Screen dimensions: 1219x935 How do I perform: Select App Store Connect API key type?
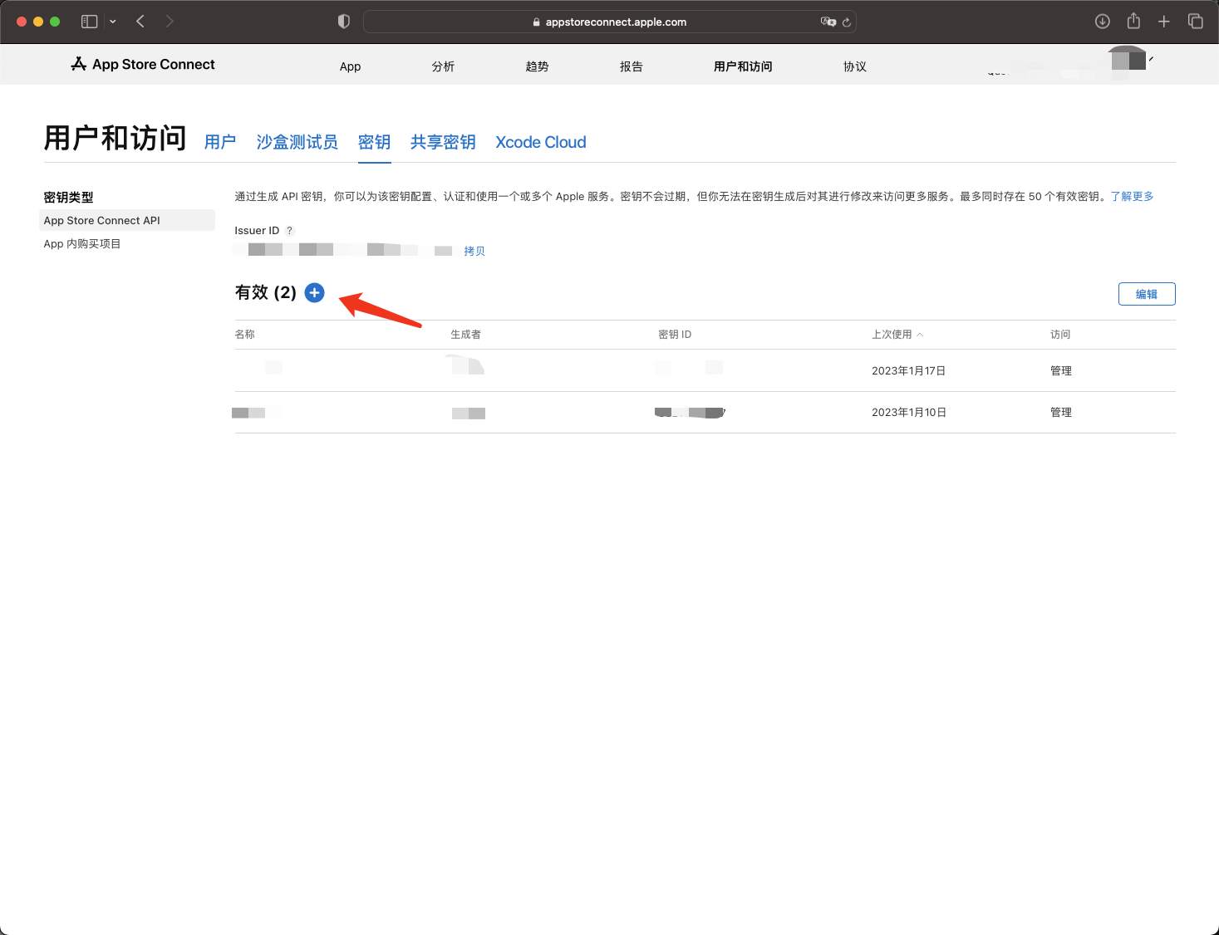pyautogui.click(x=127, y=220)
